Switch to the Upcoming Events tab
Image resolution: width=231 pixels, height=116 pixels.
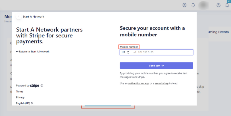218,32
